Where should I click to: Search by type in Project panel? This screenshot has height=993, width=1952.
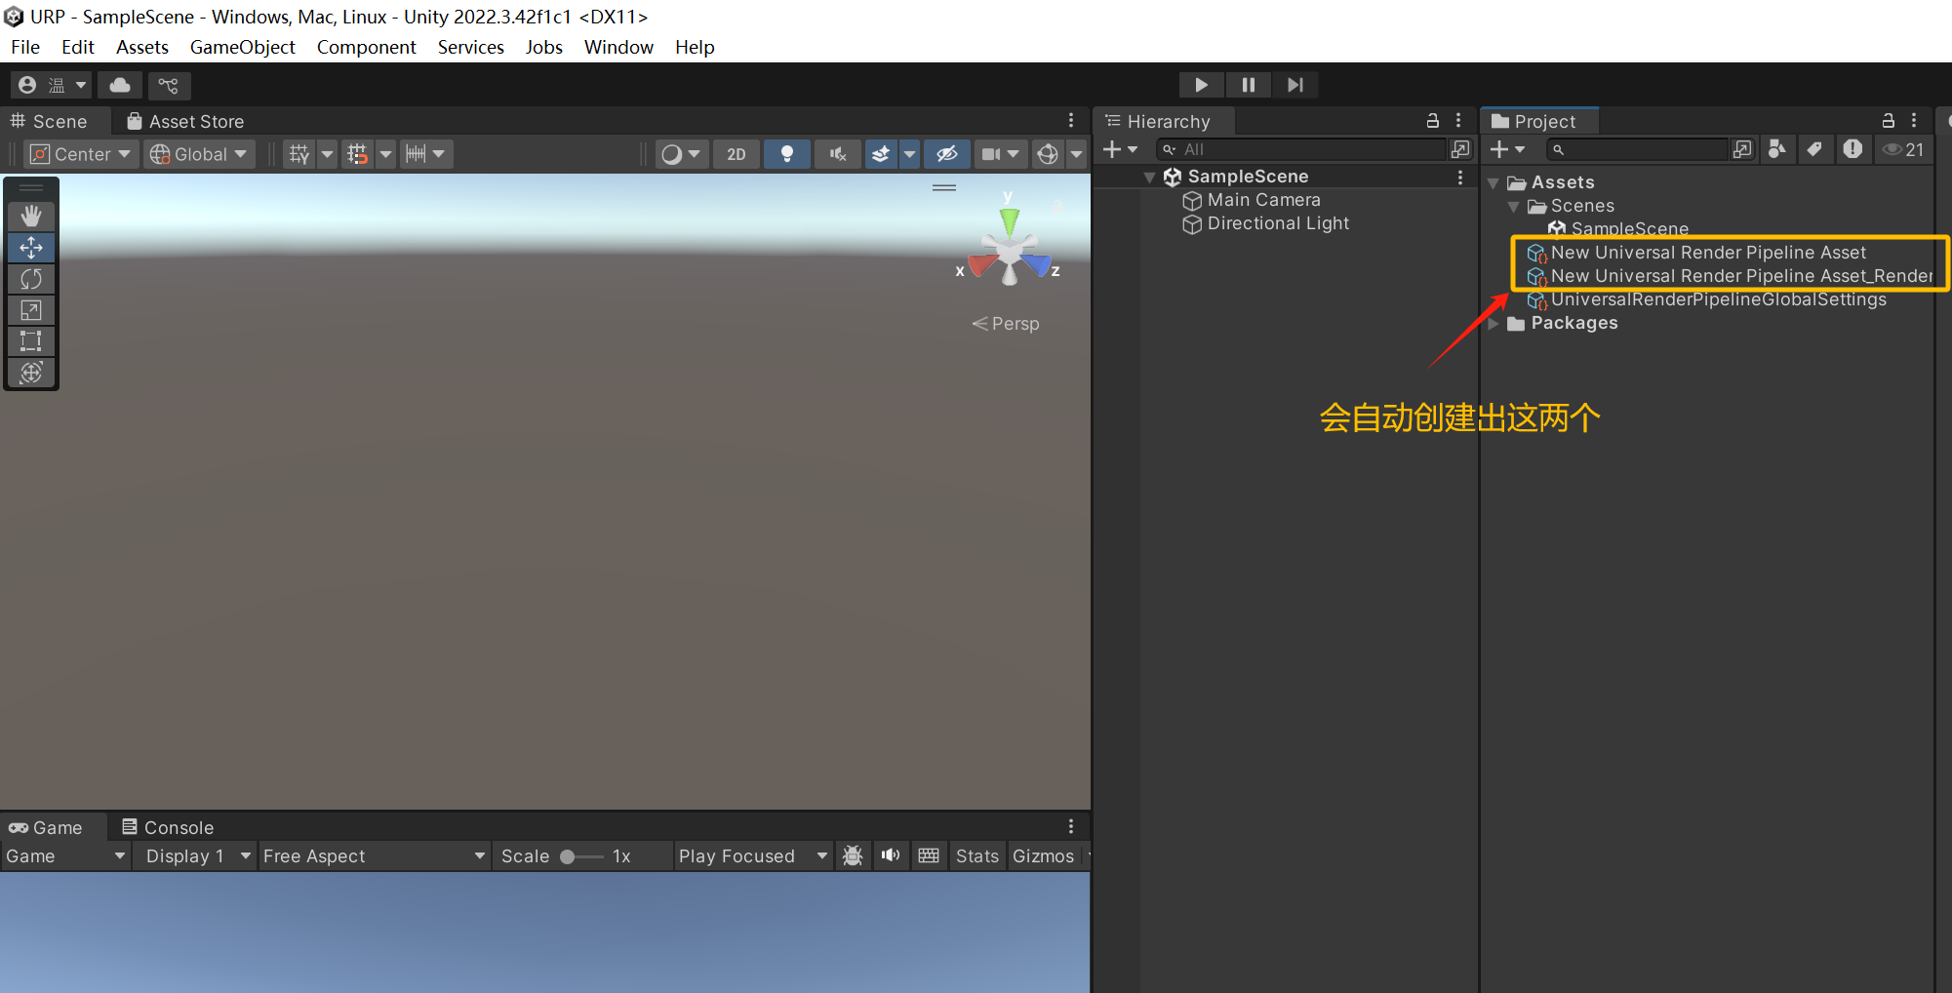1777,149
